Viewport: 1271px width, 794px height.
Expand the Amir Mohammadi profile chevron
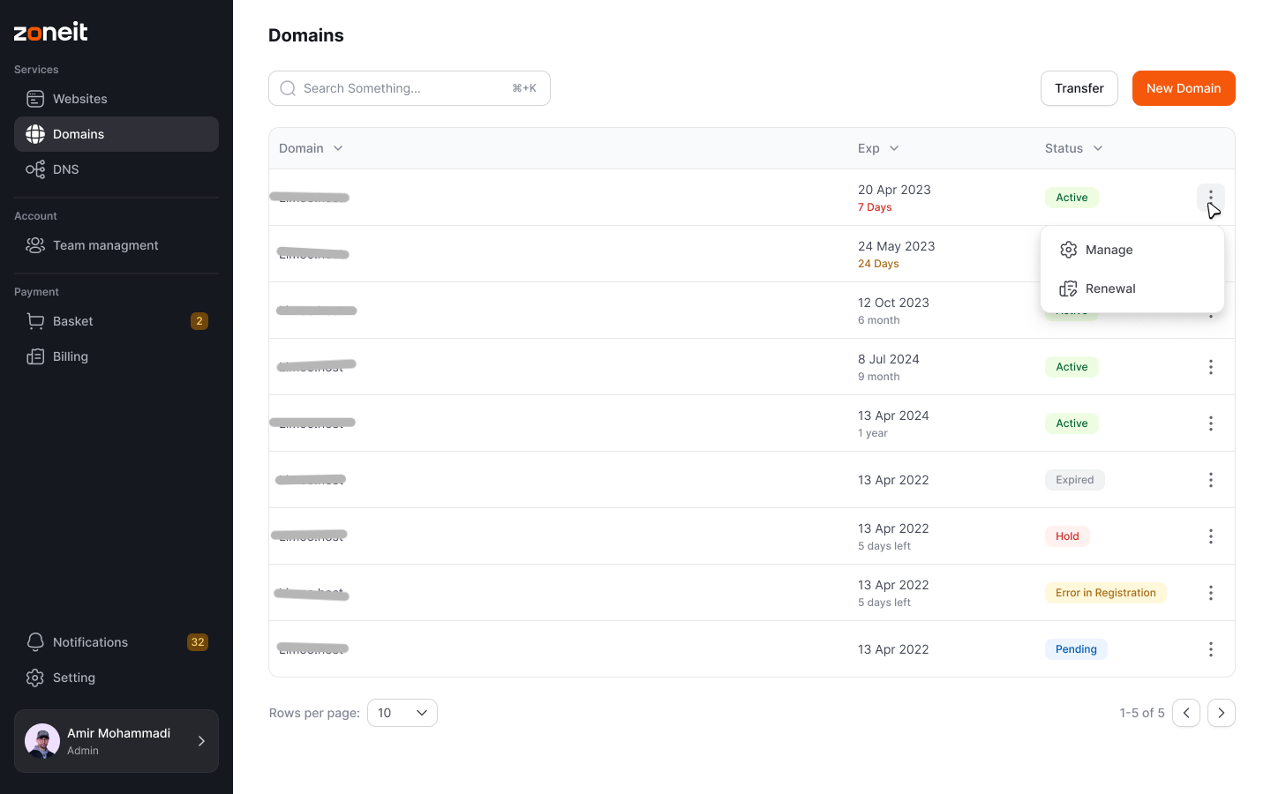(x=201, y=741)
